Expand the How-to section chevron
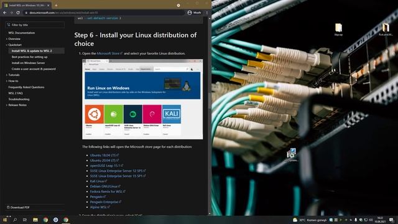 click(7, 81)
